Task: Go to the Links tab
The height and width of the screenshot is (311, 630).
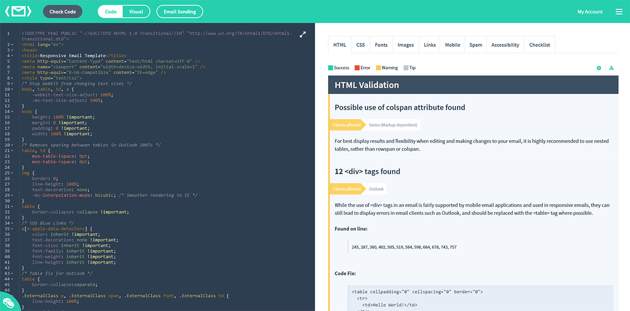Action: [430, 45]
